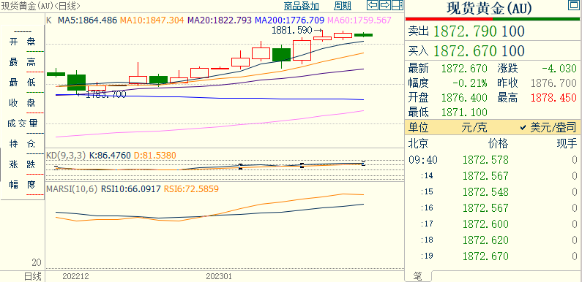Switch to the 笔 tab
The height and width of the screenshot is (282, 582).
418,276
